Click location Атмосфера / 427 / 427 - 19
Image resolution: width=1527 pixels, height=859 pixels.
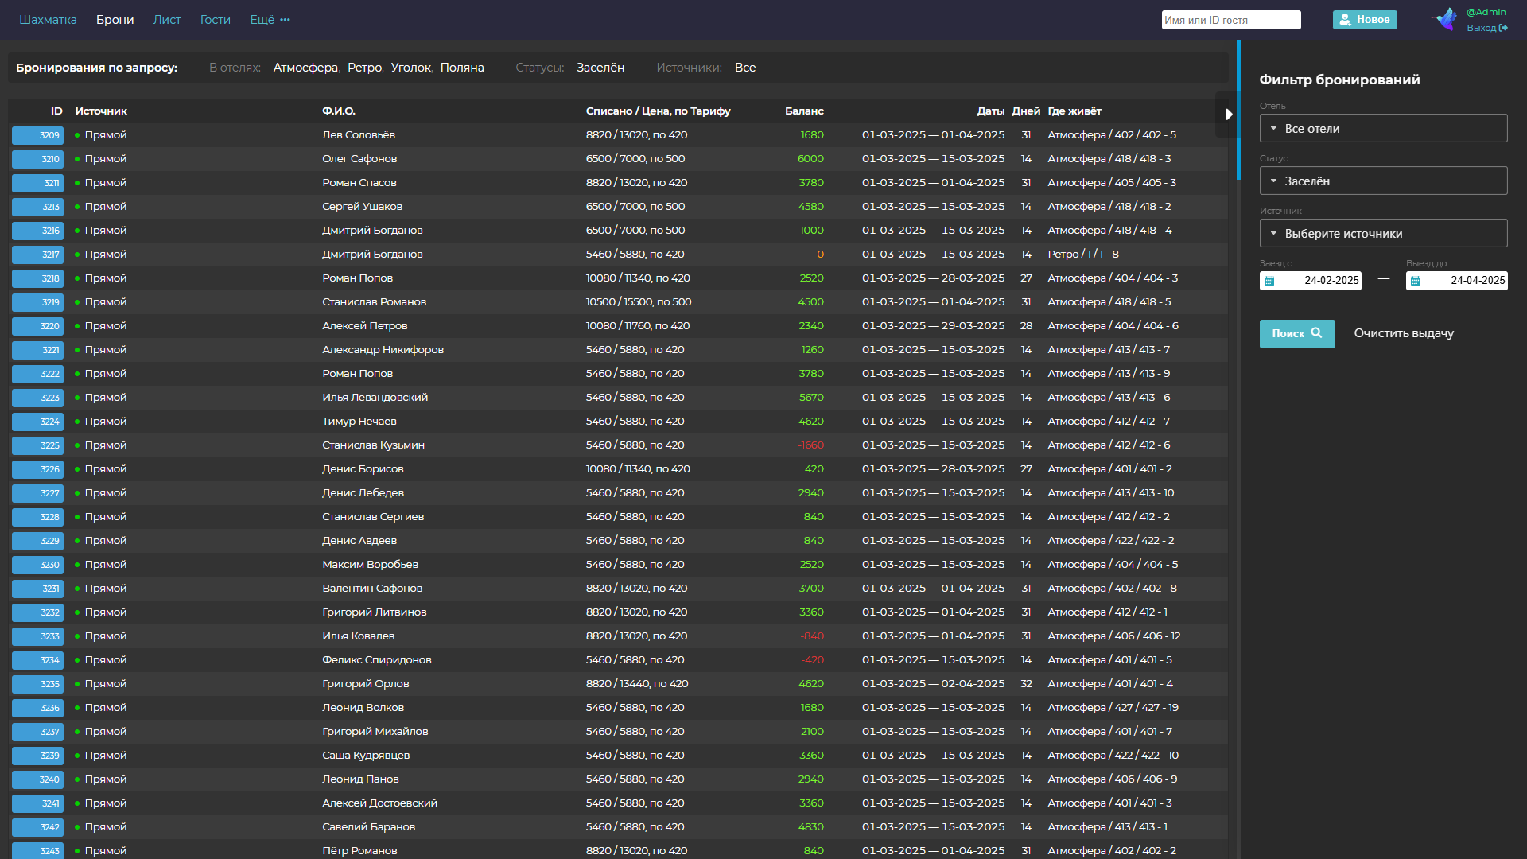tap(1113, 708)
